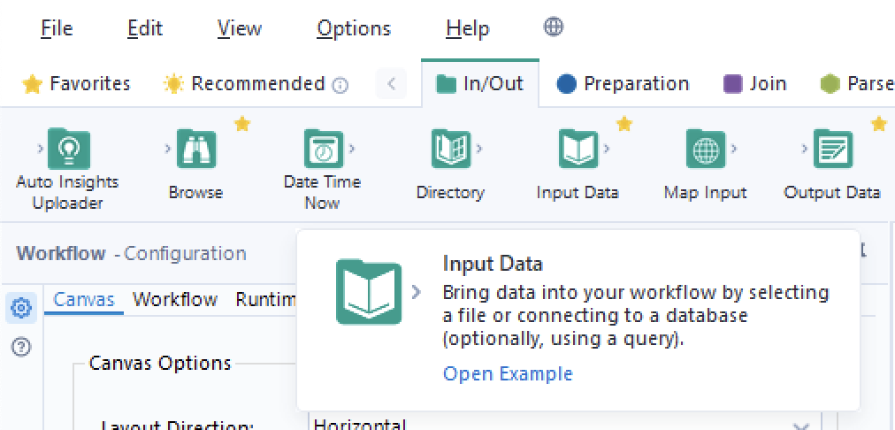This screenshot has width=895, height=430.
Task: Select the In/Out tool category tab
Action: [x=479, y=84]
